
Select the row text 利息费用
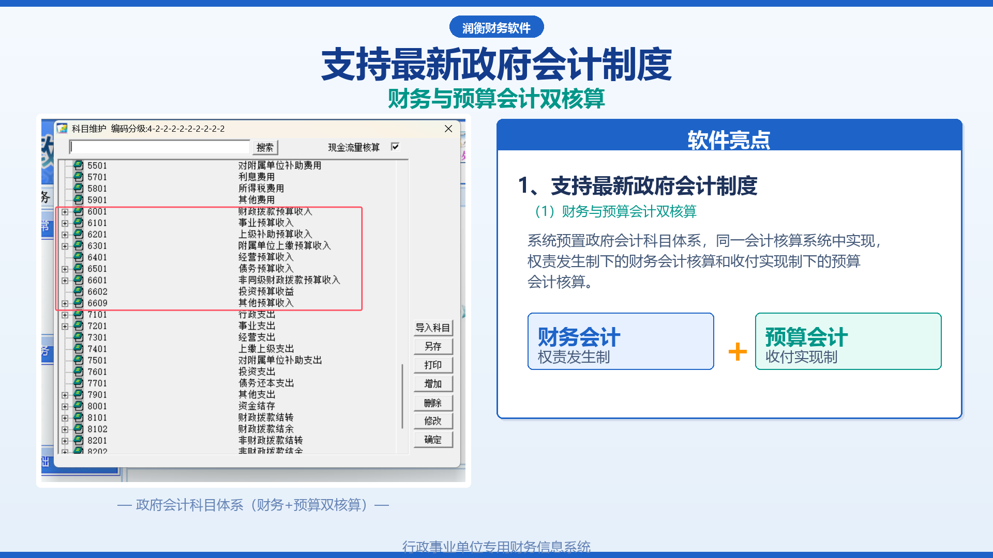[x=257, y=177]
